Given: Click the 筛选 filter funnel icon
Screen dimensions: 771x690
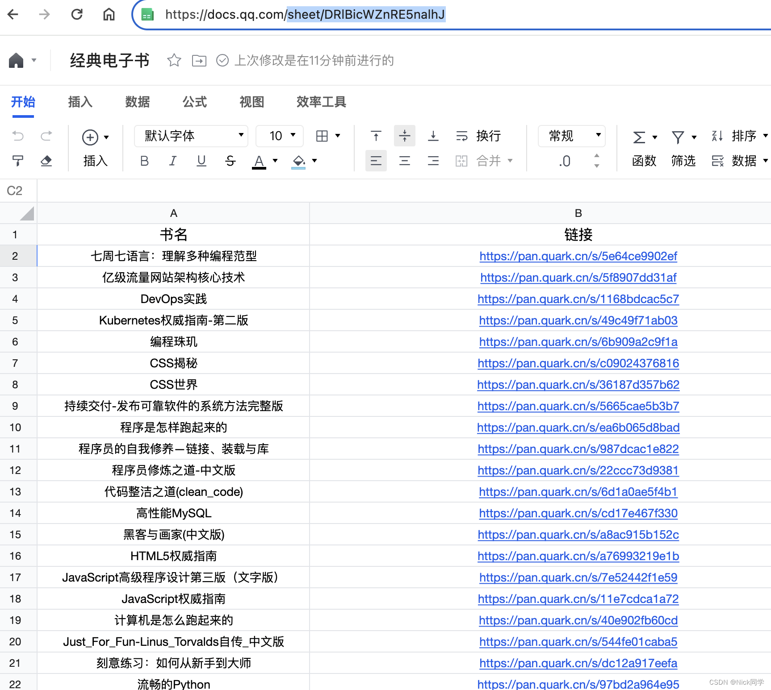Looking at the screenshot, I should pos(678,137).
